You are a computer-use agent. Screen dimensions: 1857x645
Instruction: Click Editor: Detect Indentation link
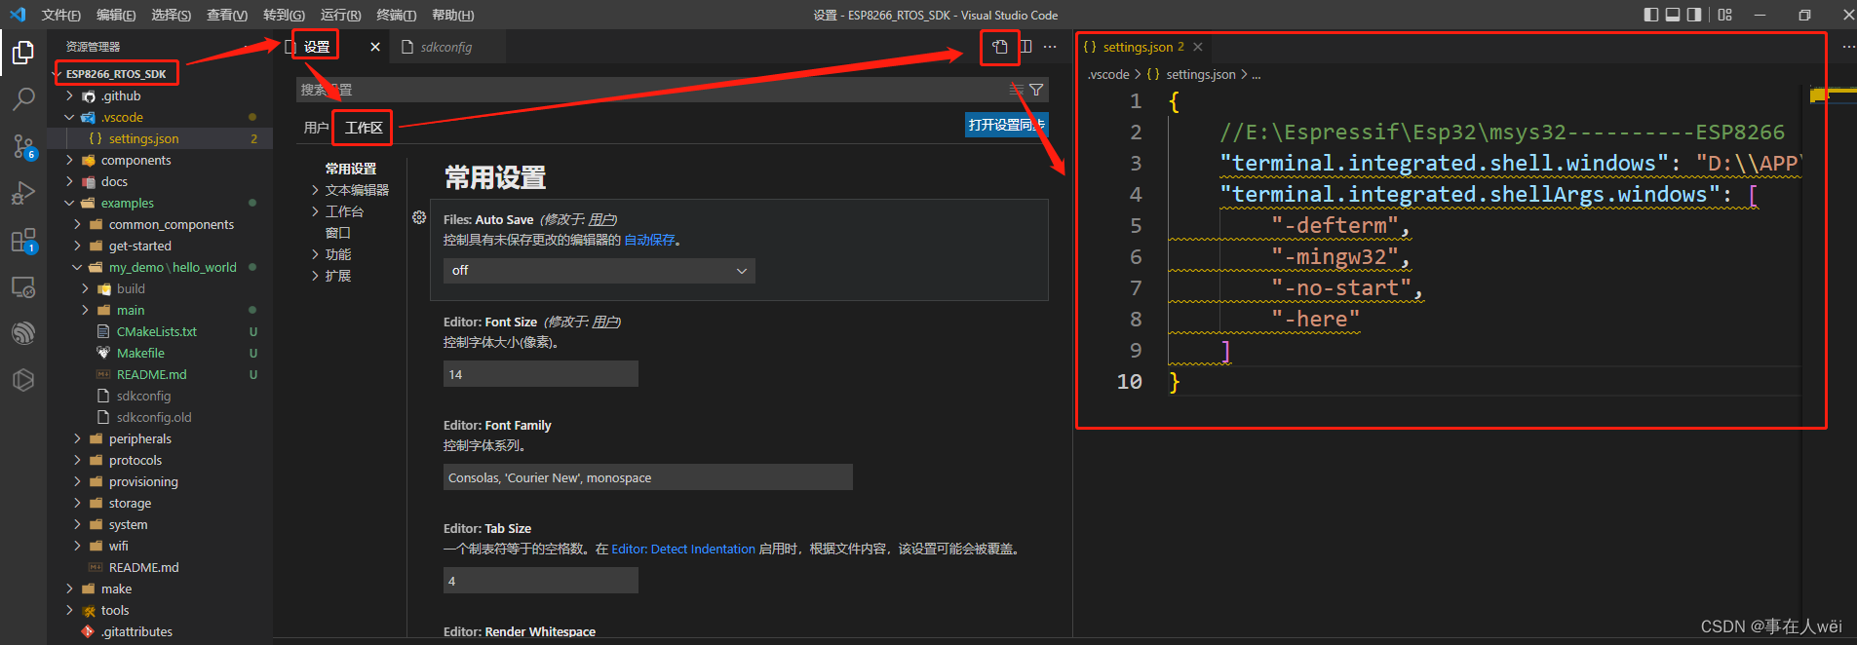683,549
